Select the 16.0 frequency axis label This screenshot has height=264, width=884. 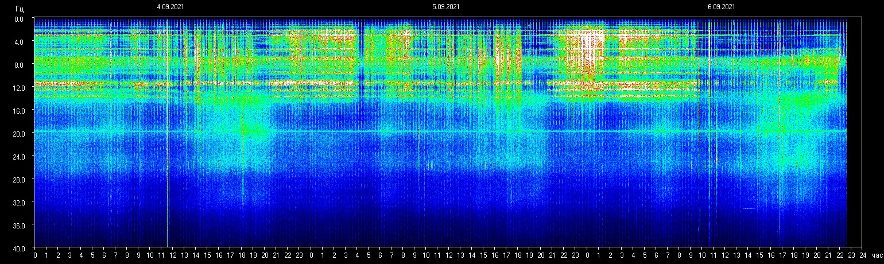[18, 111]
